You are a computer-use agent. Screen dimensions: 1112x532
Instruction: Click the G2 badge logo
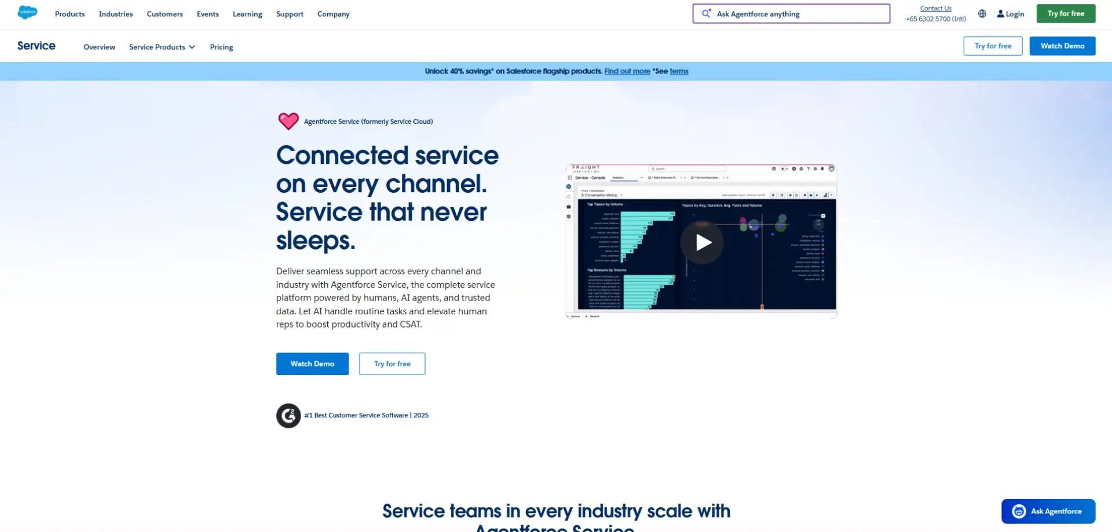tap(288, 416)
